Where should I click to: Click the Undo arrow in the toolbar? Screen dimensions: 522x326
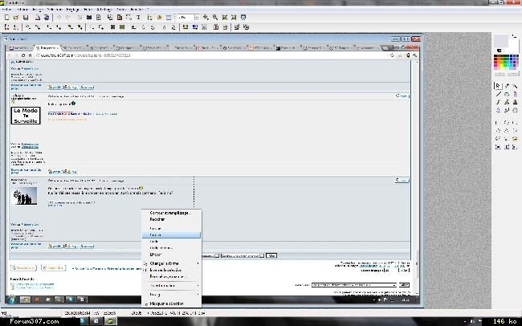tap(59, 17)
